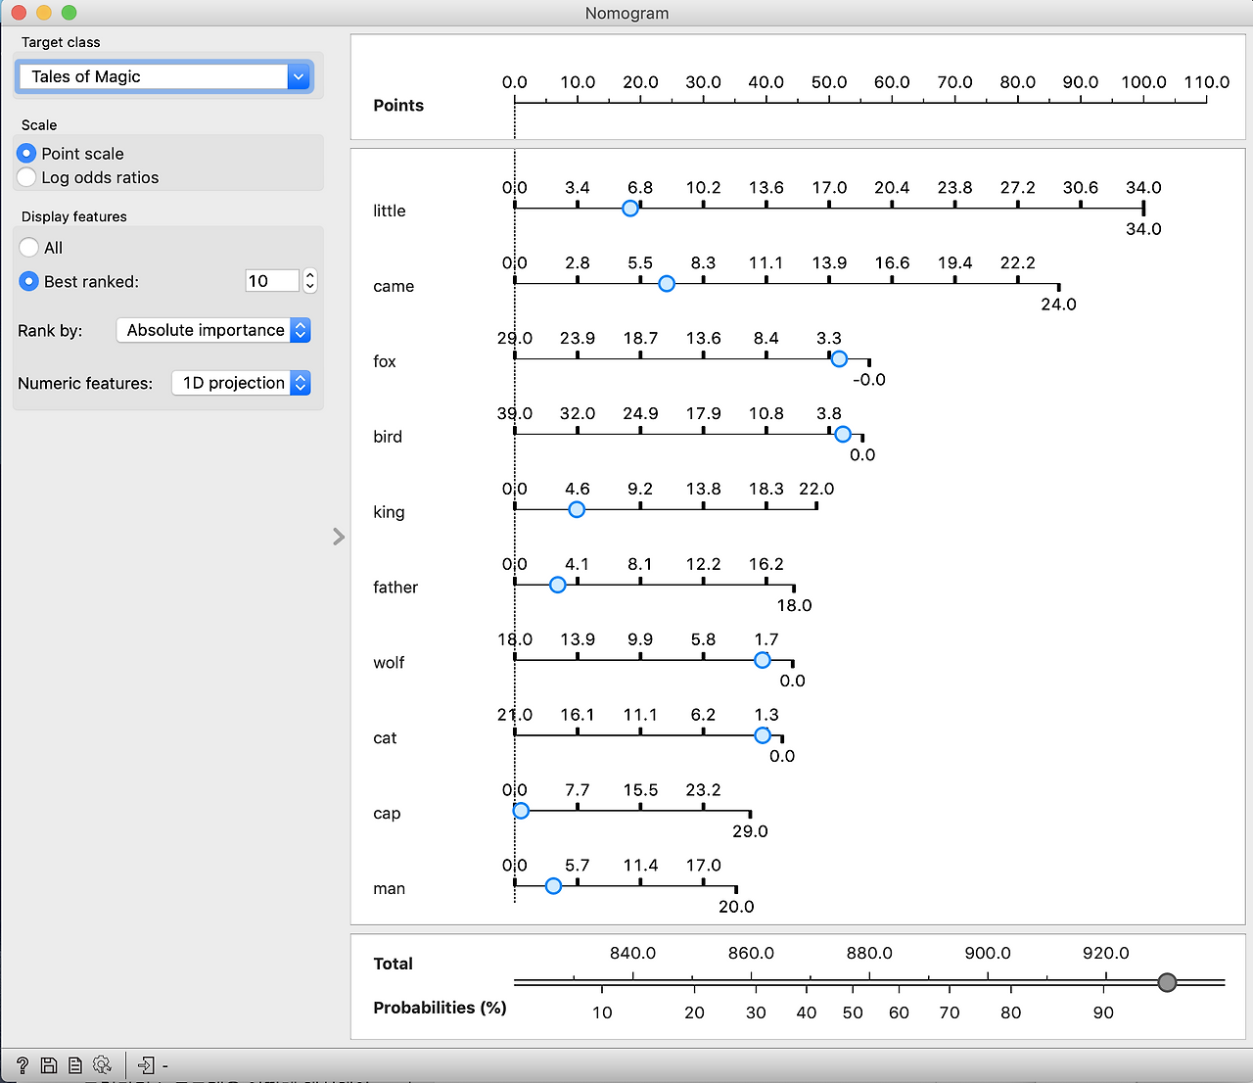Screen dimensions: 1253x1083
Task: Select the Point scale radio button
Action: click(x=26, y=154)
